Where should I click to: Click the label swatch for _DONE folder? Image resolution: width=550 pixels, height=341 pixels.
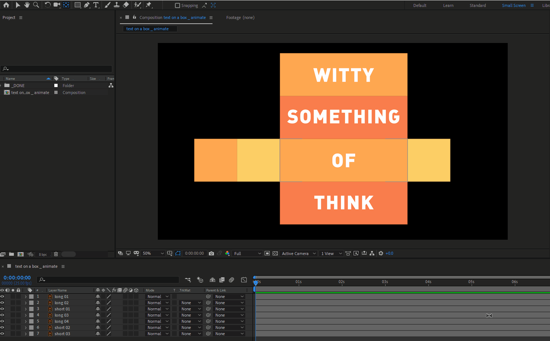(x=56, y=86)
